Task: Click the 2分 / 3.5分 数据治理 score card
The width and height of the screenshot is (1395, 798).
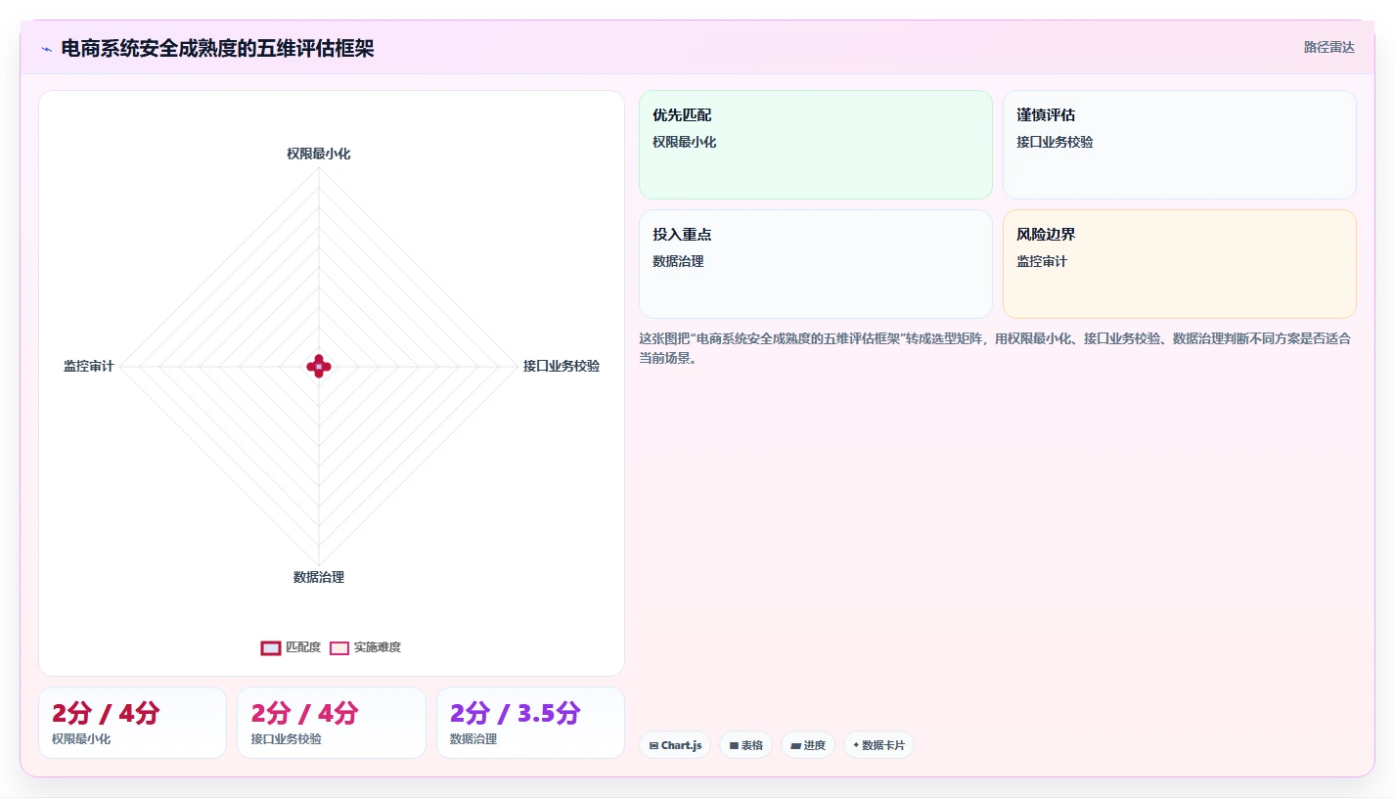Action: (x=530, y=723)
